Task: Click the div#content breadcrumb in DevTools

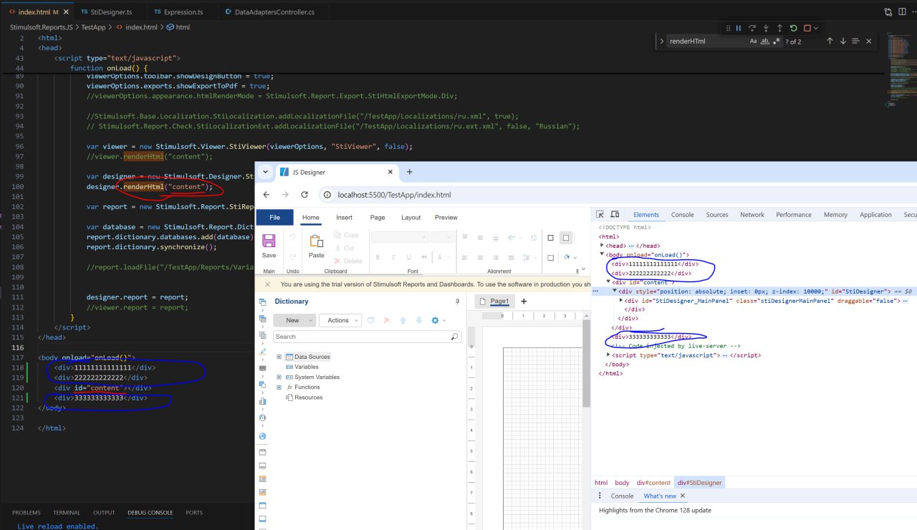Action: pyautogui.click(x=653, y=483)
